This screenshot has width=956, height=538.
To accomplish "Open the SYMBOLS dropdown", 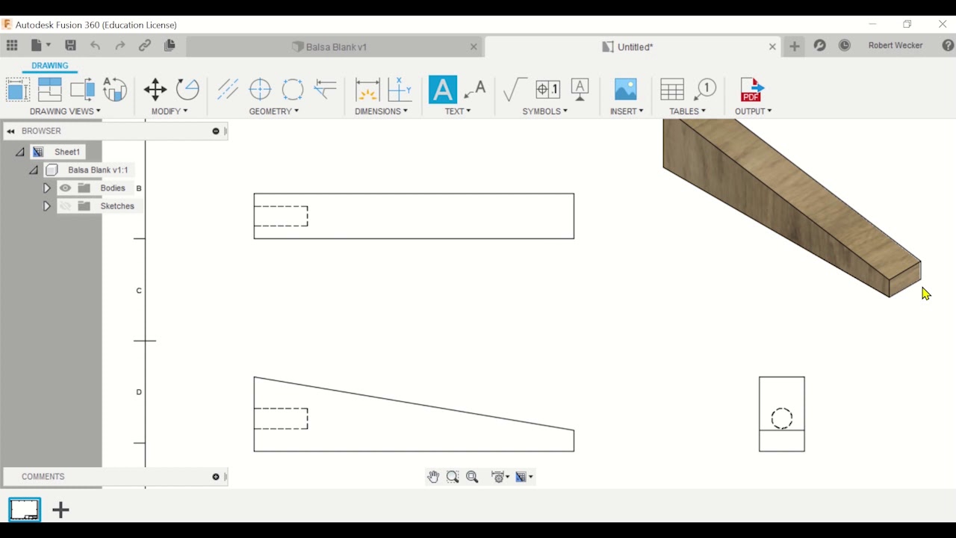I will (545, 111).
